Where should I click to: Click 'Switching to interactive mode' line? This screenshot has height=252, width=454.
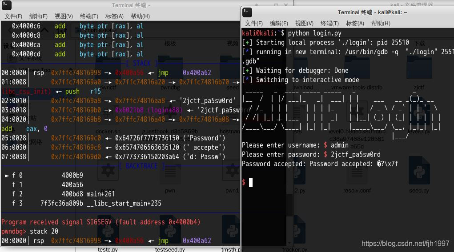[301, 80]
